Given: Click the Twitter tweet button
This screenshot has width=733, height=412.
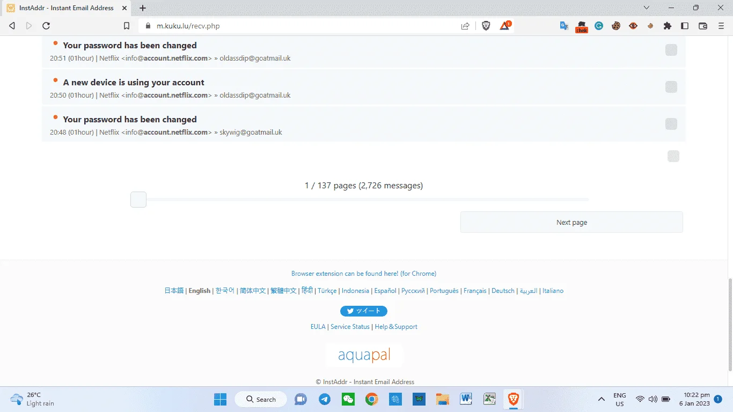Looking at the screenshot, I should point(364,311).
